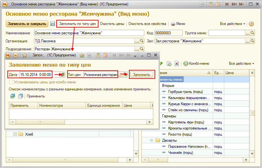Screen dimensions: 262x168
Task: Click the red X delete icon in list toolbar
Action: tap(177, 64)
